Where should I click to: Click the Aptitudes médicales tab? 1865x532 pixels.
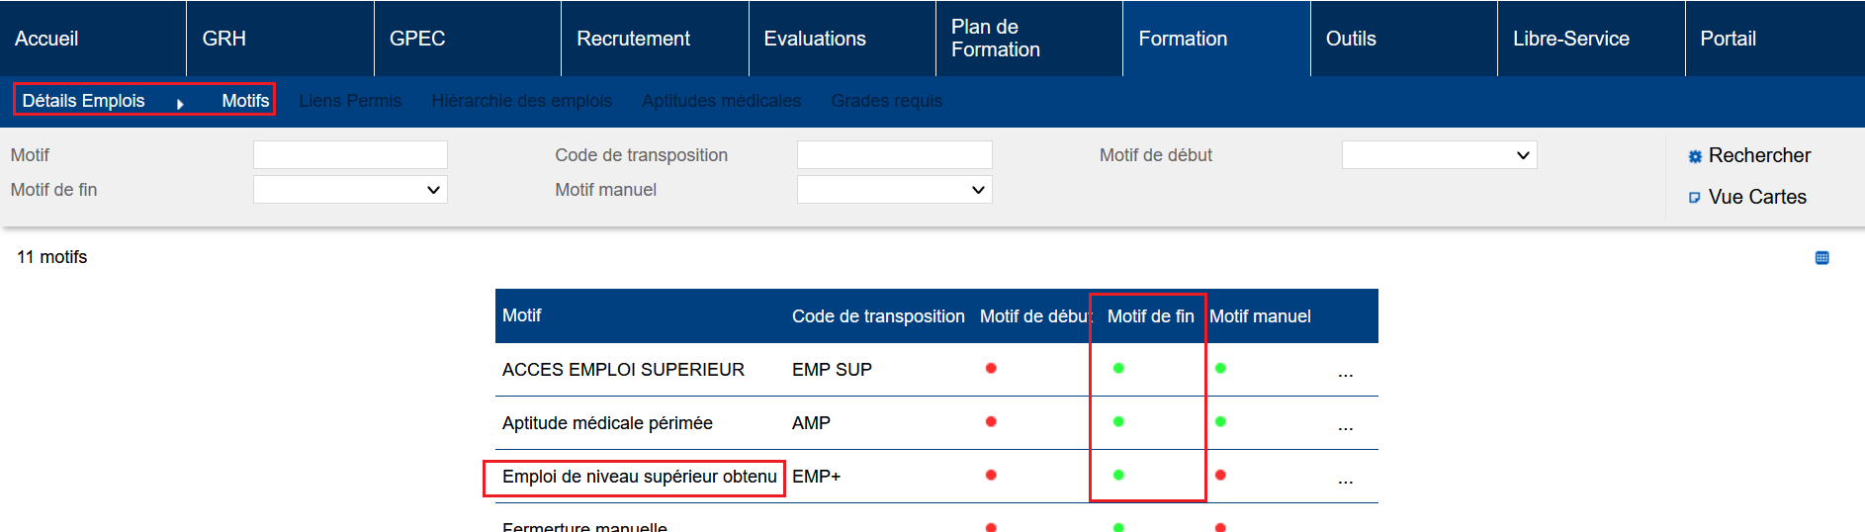point(721,101)
